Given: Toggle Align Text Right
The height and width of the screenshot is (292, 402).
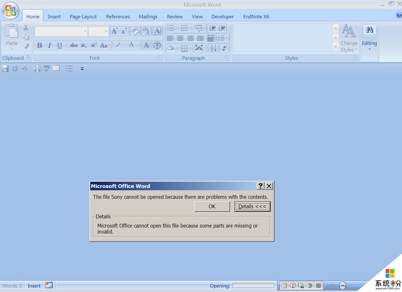Looking at the screenshot, I should tap(190, 38).
